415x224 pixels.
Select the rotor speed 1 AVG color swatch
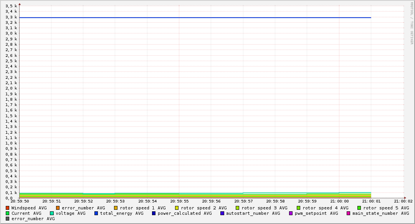click(x=116, y=208)
